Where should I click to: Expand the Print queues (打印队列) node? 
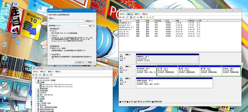(36, 93)
